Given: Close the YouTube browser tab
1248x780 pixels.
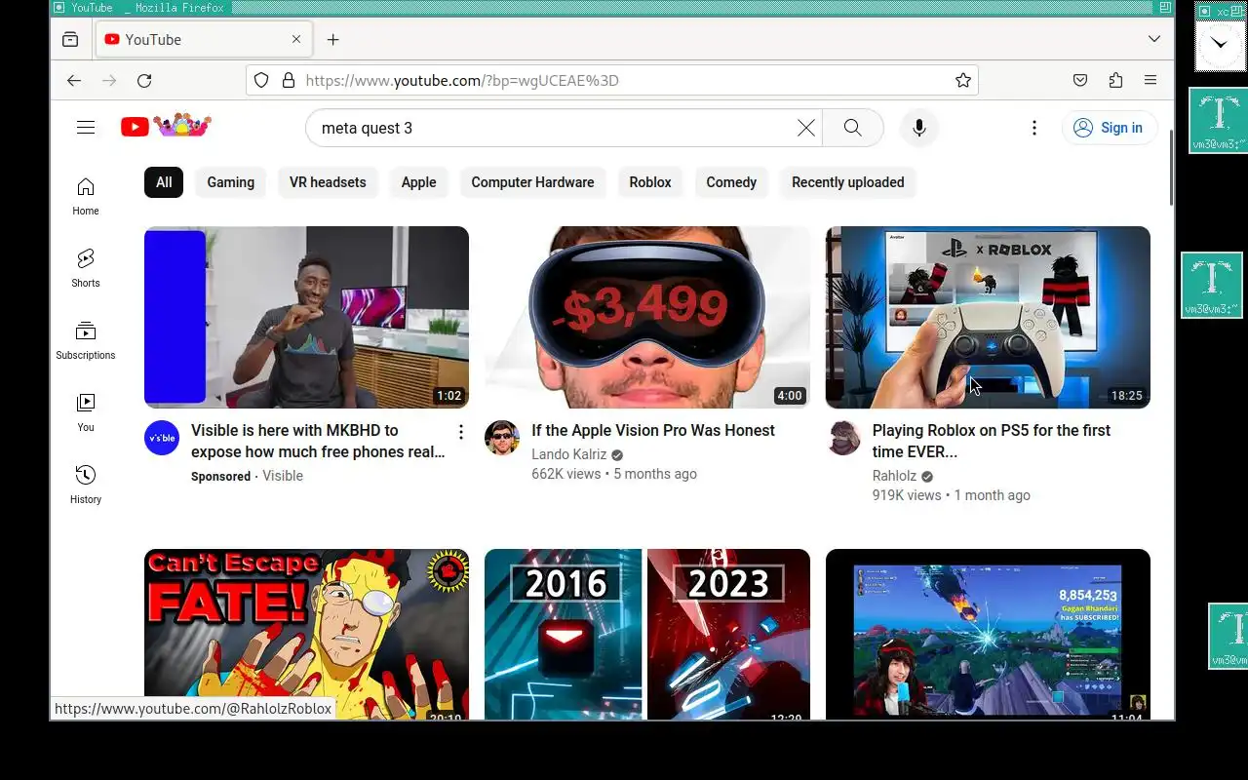Looking at the screenshot, I should 296,40.
